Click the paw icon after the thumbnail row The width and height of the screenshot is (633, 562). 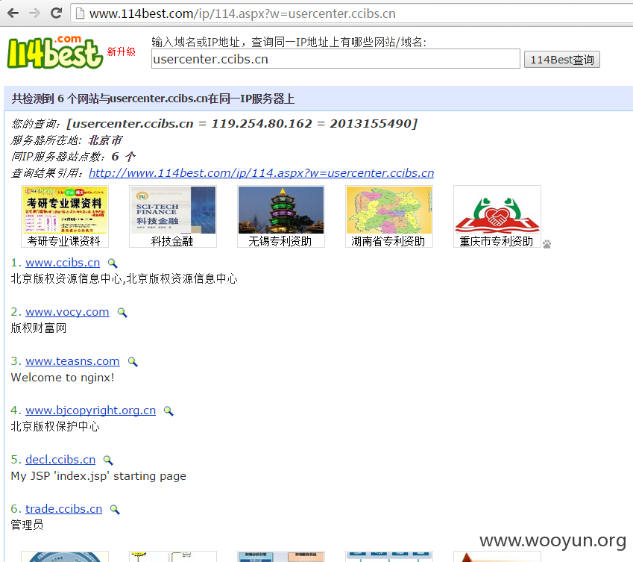click(x=547, y=243)
